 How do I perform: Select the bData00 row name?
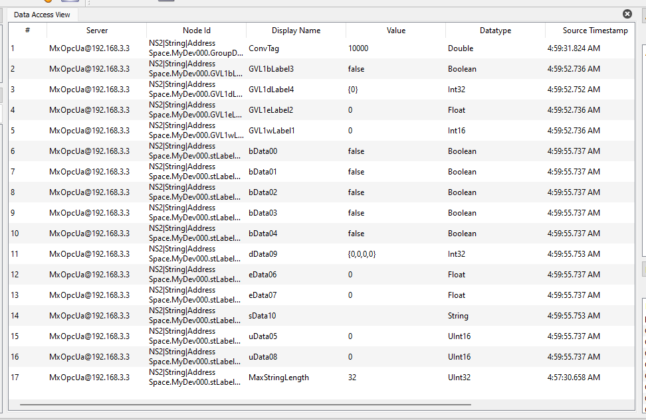[x=263, y=151]
